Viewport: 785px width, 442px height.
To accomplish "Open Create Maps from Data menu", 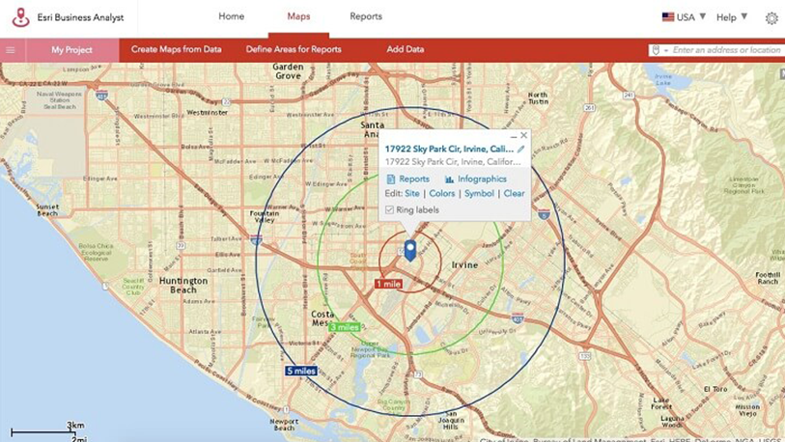I will coord(177,49).
